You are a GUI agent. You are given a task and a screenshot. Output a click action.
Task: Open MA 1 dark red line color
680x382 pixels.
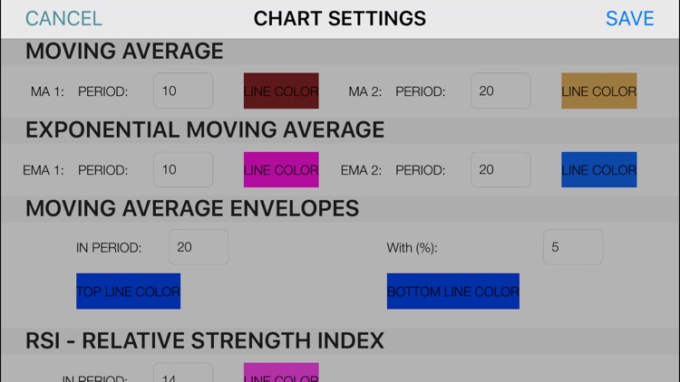pos(281,91)
